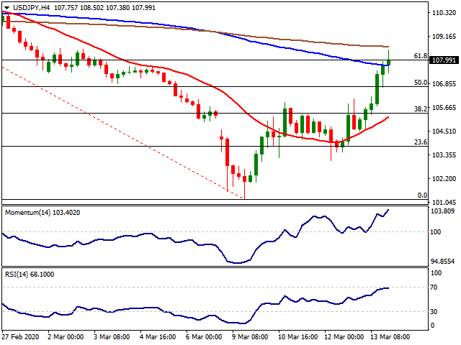Screen dimensions: 461x345
Task: Click price axis value 105.665
Action: coord(444,108)
